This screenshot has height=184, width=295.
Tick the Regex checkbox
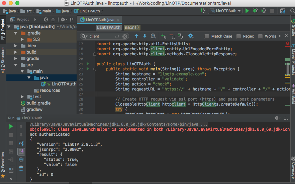[239, 36]
